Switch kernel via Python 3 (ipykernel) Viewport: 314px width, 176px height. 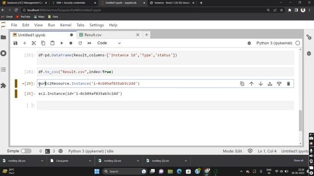274,43
